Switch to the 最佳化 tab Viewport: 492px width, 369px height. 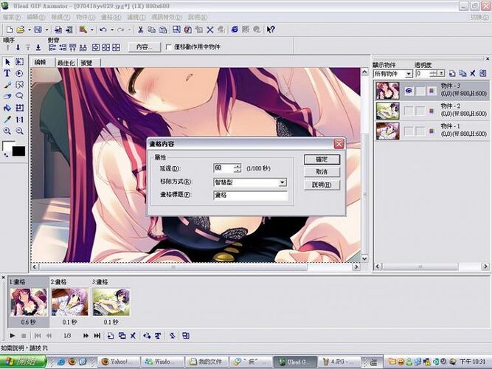click(x=66, y=63)
